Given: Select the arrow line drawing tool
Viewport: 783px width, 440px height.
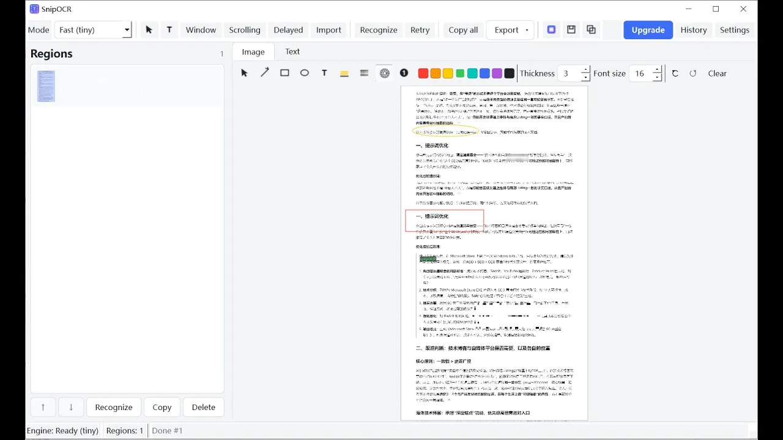Looking at the screenshot, I should pos(264,73).
